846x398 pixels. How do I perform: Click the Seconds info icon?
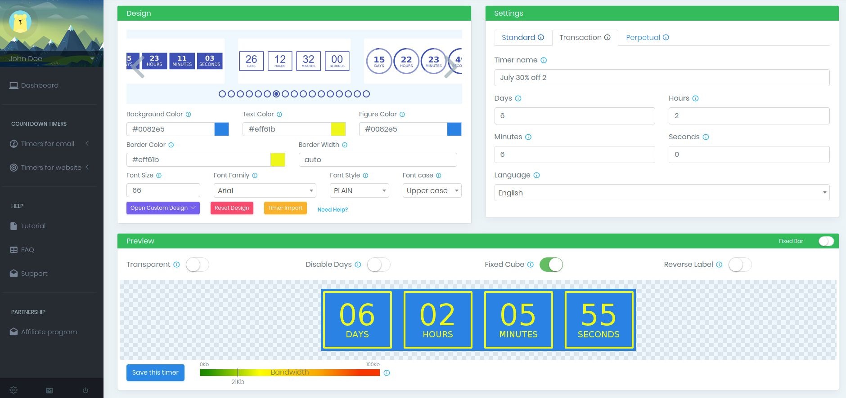tap(706, 137)
